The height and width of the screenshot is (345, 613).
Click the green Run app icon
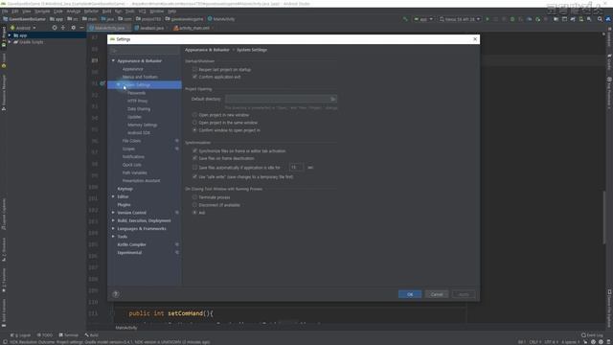click(x=488, y=19)
